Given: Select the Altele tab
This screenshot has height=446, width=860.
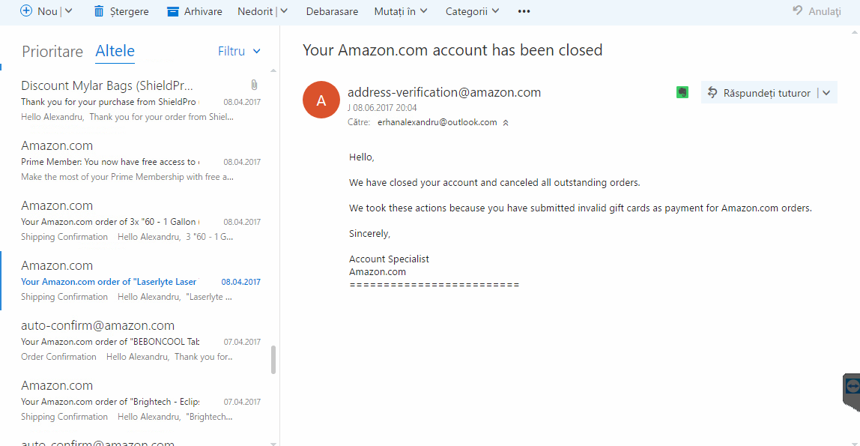Looking at the screenshot, I should coord(115,51).
